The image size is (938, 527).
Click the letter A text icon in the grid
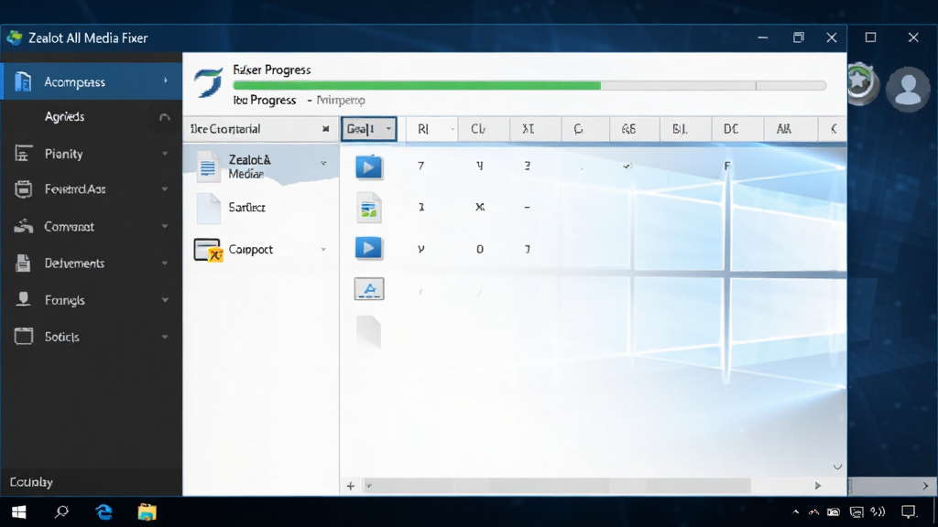[x=369, y=289]
